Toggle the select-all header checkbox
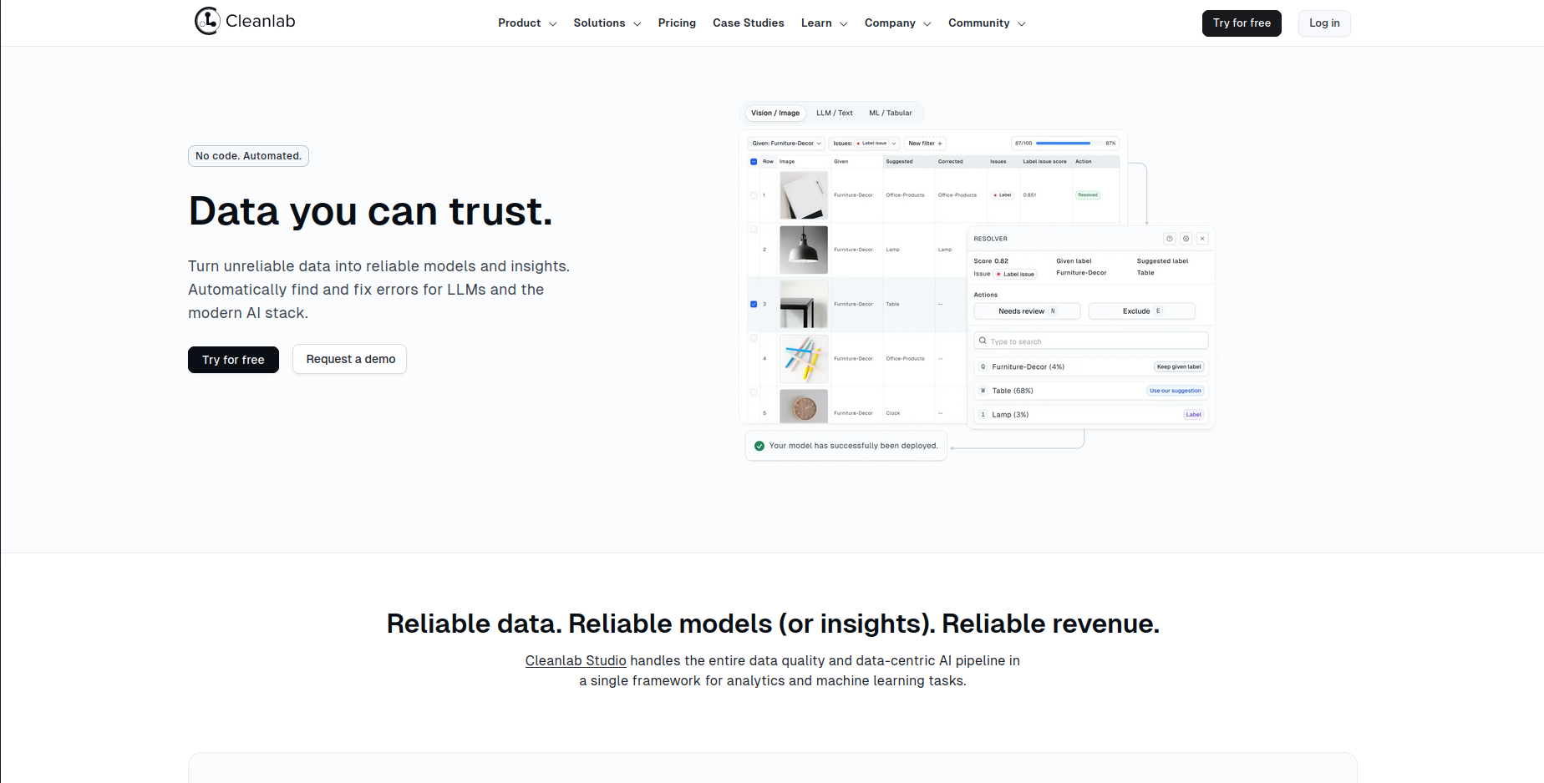Screen dimensions: 1544x783 [754, 162]
